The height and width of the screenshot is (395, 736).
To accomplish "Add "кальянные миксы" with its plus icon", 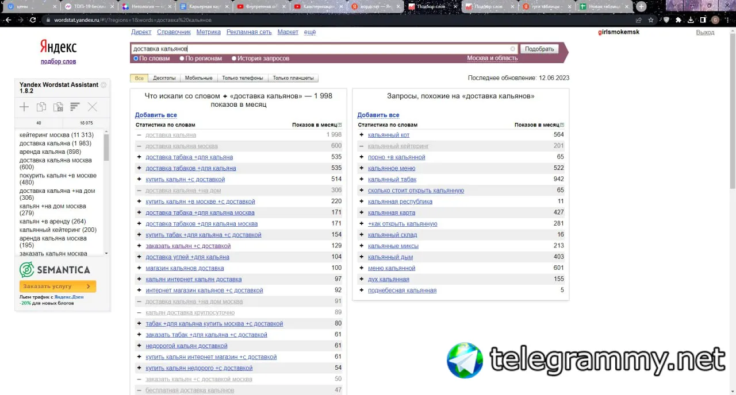I will (x=362, y=246).
